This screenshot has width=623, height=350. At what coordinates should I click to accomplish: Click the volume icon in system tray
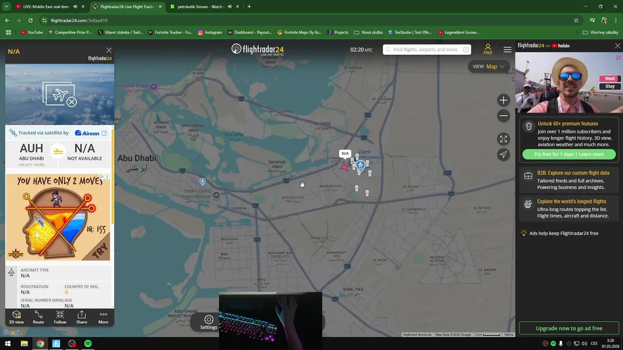(x=584, y=344)
